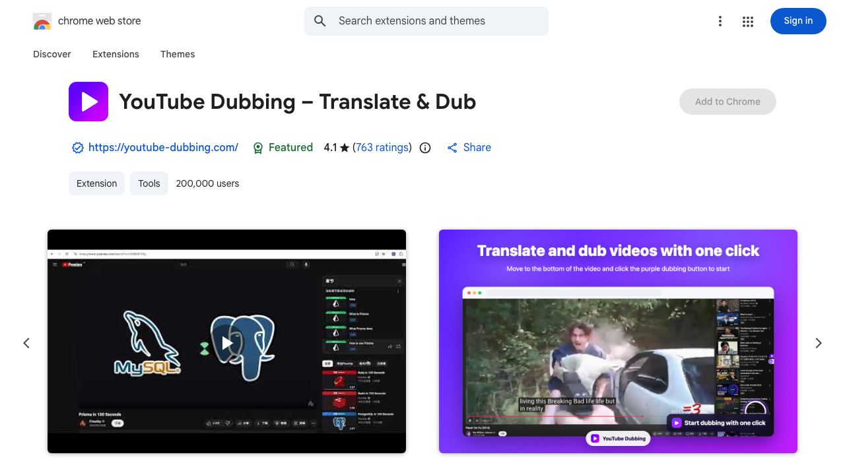Open ratings info circle icon

pos(425,148)
